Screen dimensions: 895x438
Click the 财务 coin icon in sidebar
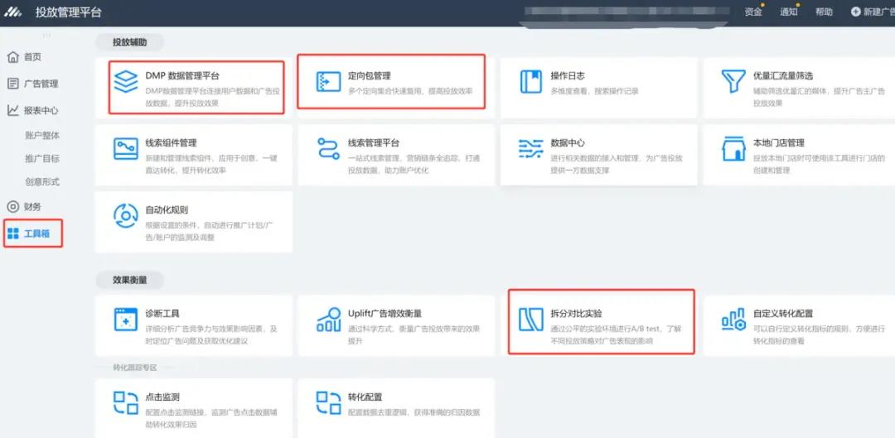tap(12, 206)
